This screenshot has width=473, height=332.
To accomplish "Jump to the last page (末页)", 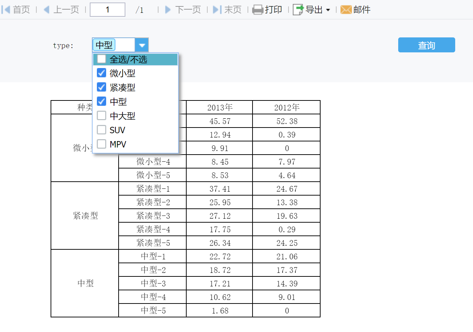I will click(227, 10).
